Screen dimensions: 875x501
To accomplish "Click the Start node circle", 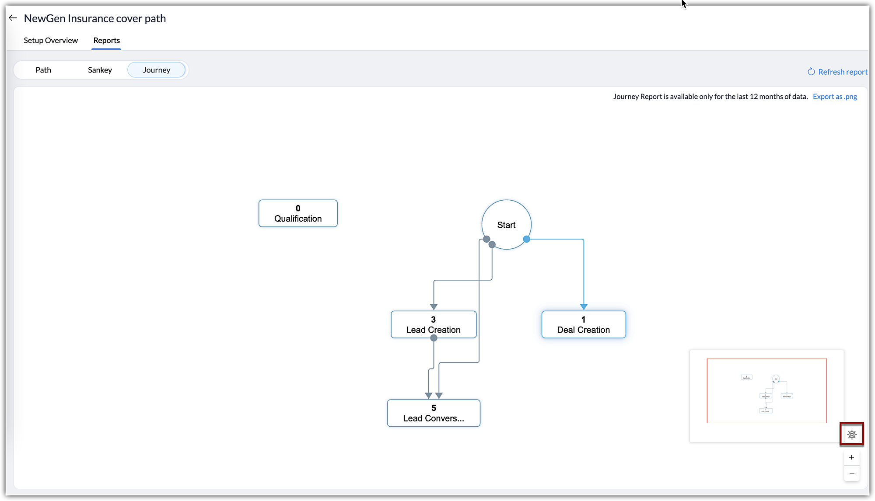I will [x=506, y=225].
